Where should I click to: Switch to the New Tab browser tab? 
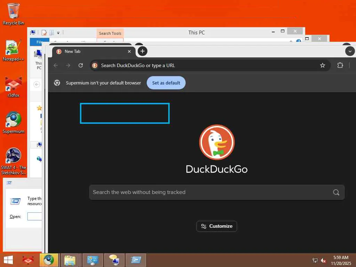coord(94,51)
